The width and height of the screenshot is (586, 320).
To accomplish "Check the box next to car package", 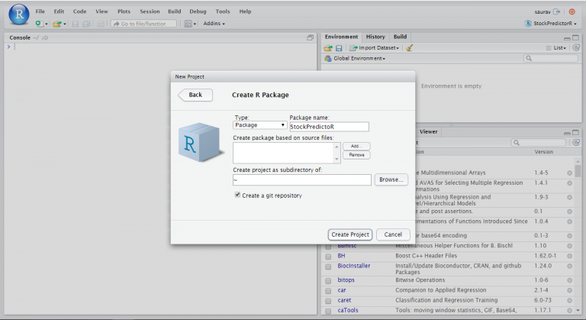I will [x=328, y=291].
